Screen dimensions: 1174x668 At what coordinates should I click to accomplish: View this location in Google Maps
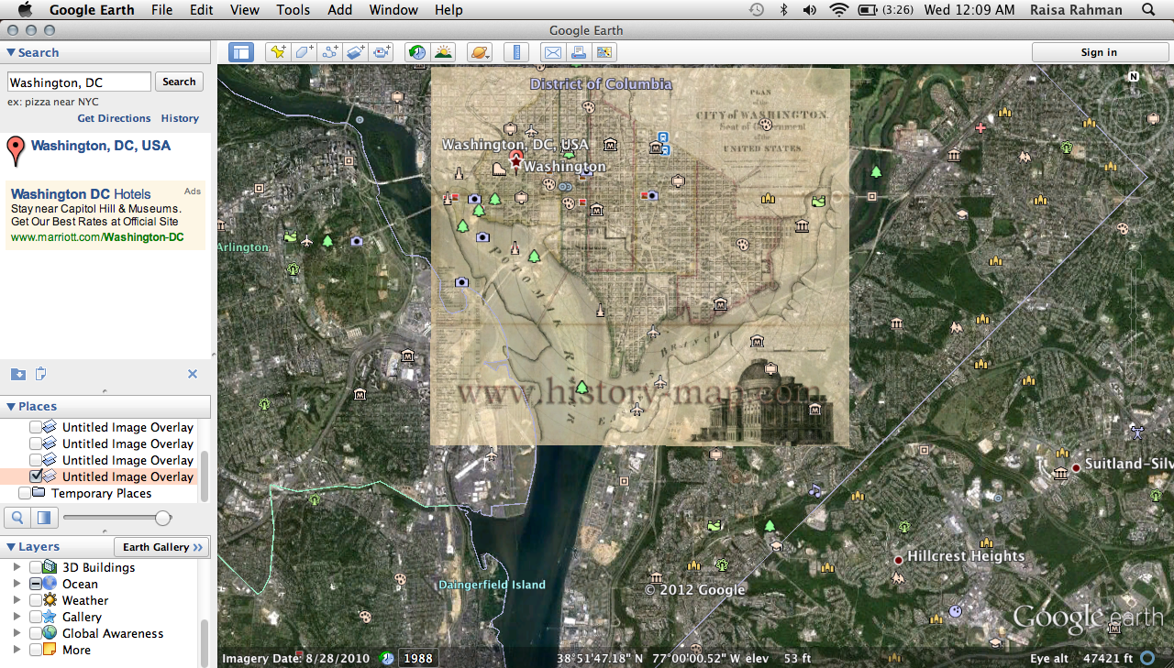tap(605, 52)
